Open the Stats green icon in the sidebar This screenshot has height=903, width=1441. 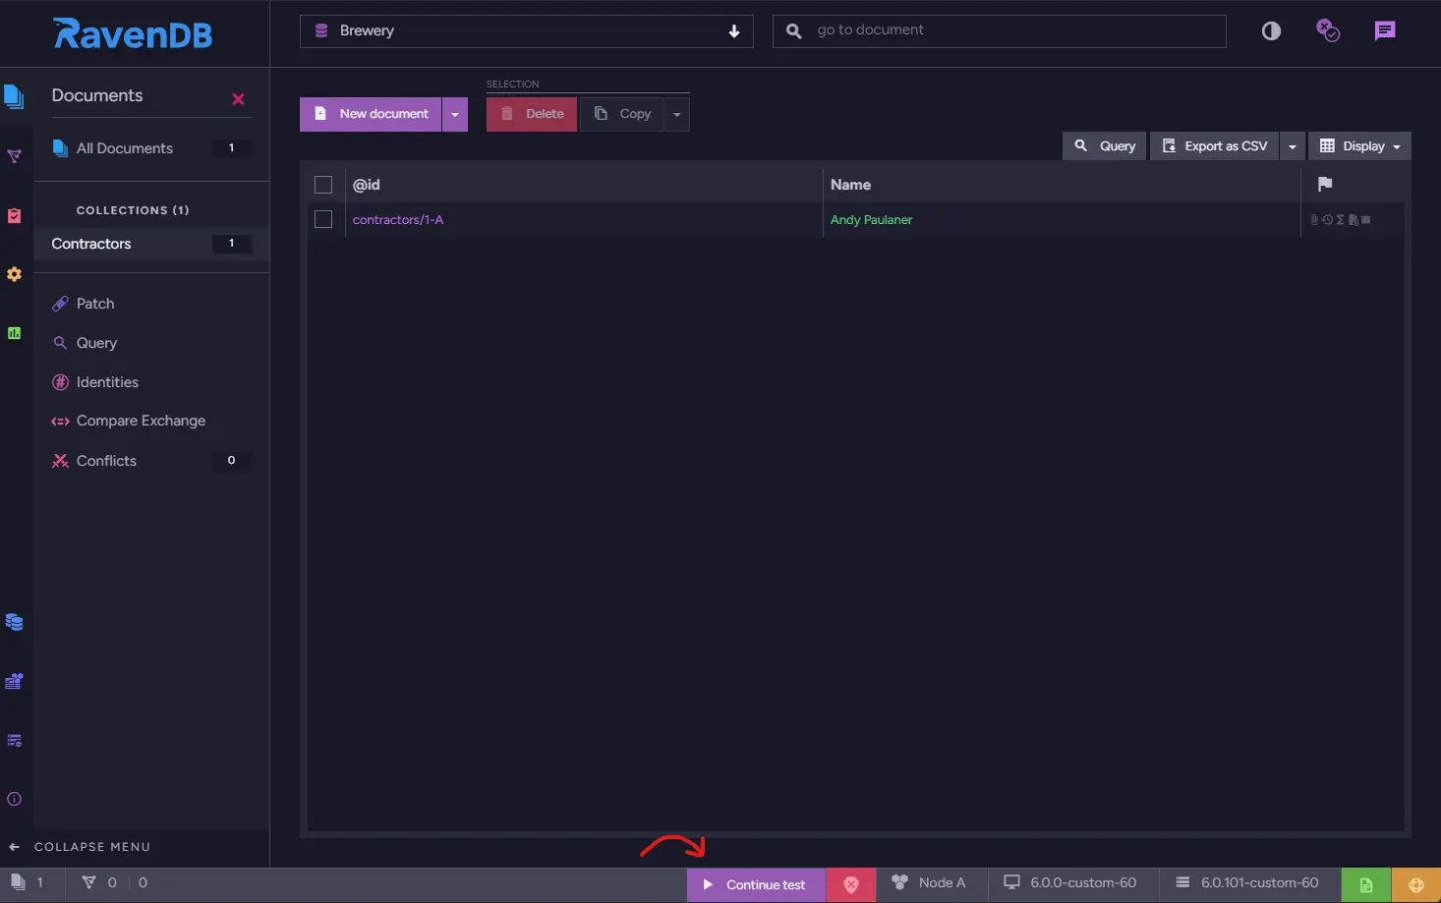14,333
